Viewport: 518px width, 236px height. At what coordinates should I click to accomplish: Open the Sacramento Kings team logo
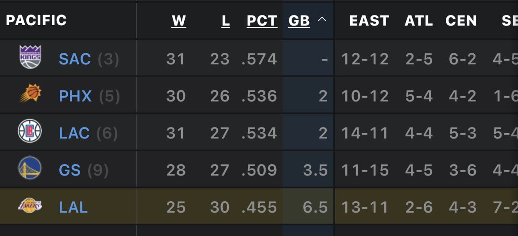coord(30,57)
